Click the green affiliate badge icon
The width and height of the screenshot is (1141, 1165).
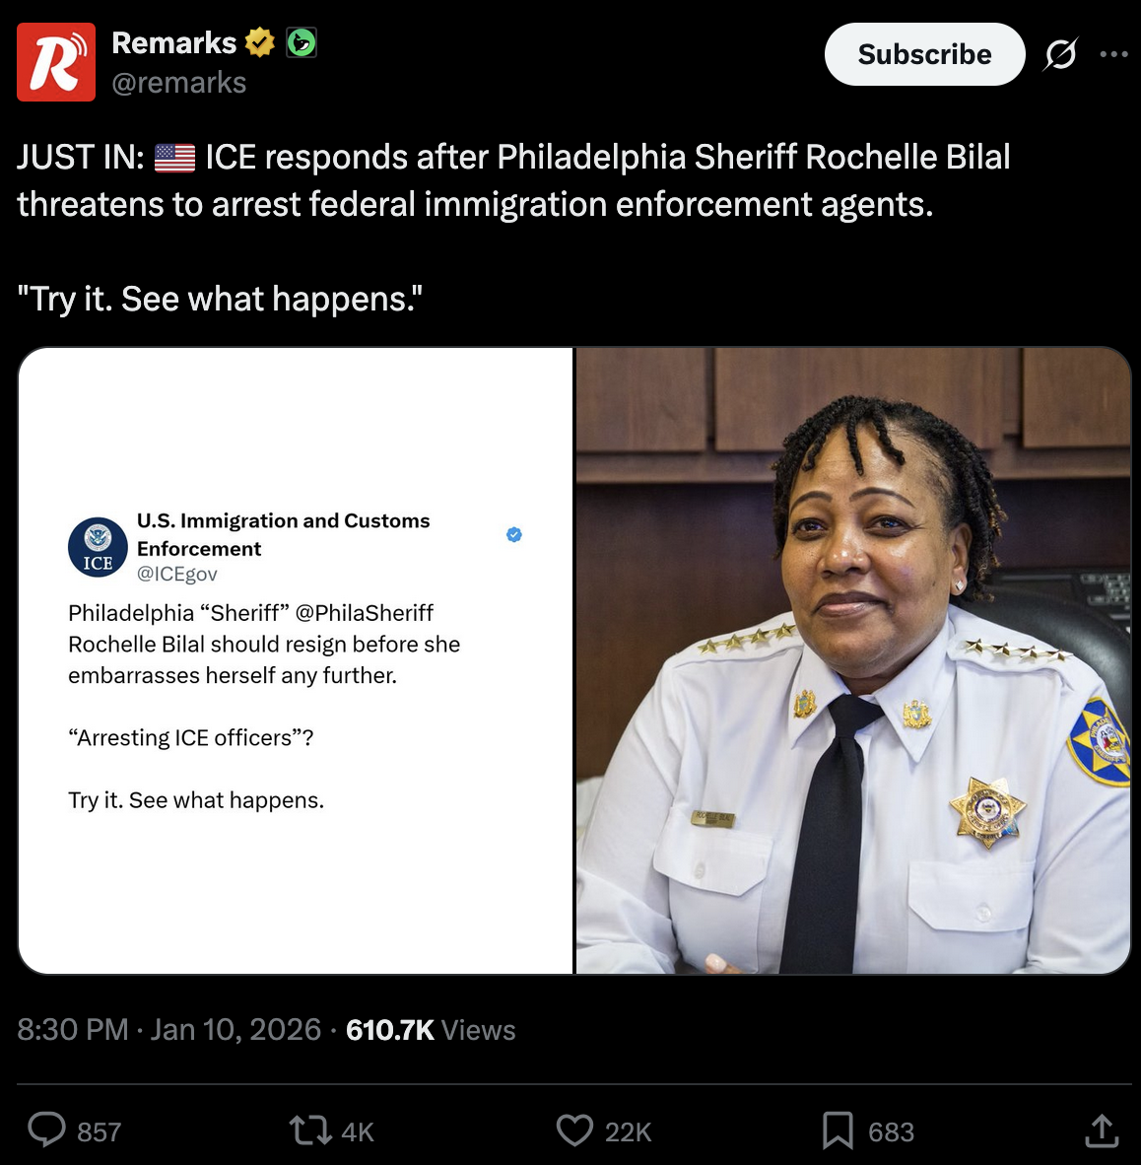(x=302, y=42)
